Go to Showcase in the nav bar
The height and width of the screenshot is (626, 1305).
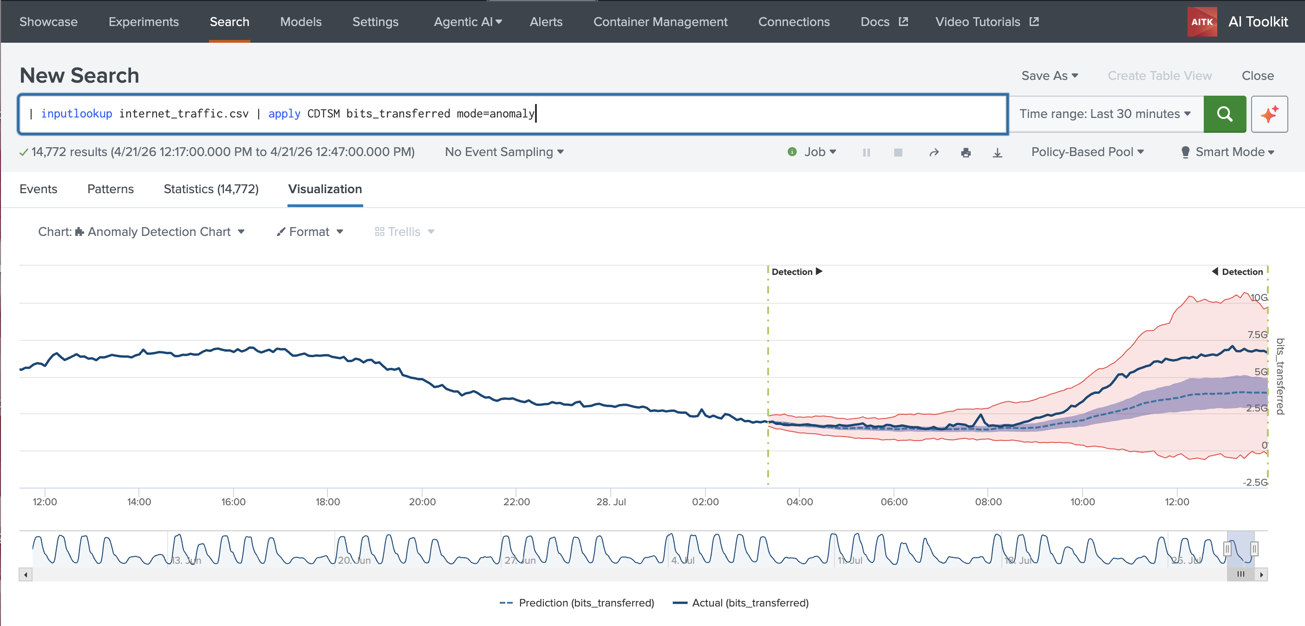click(49, 22)
